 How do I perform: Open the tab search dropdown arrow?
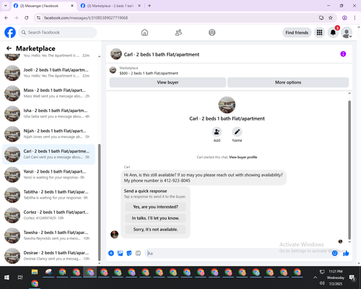5,6
